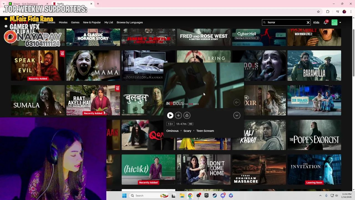
Task: Open Sui Dhaaga thumbnail
Action: pos(314,100)
